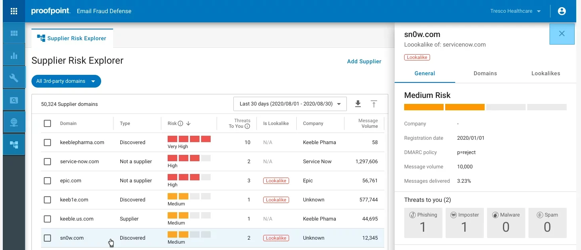Open the table filter icon
581x250 pixels.
pos(374,104)
